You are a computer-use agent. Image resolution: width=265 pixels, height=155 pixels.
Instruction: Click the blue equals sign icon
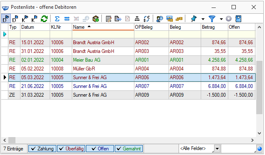pyautogui.click(x=67, y=19)
